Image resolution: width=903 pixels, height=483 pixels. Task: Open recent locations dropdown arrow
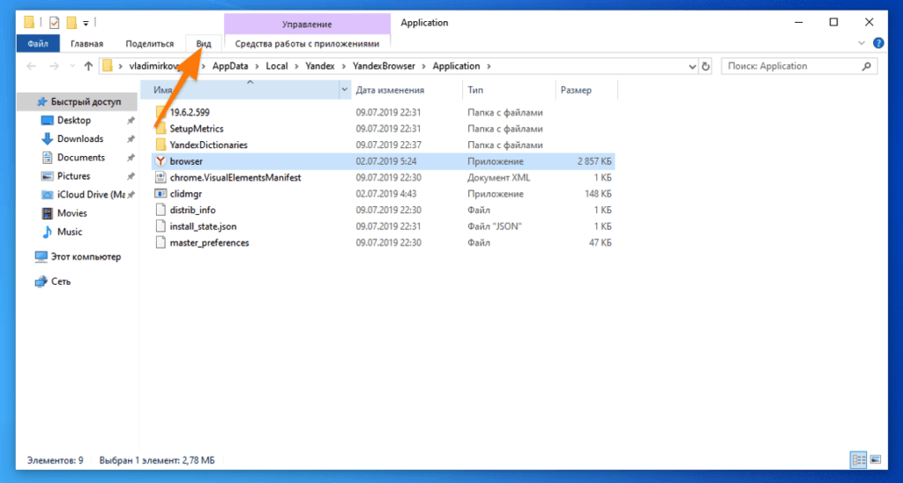(72, 66)
